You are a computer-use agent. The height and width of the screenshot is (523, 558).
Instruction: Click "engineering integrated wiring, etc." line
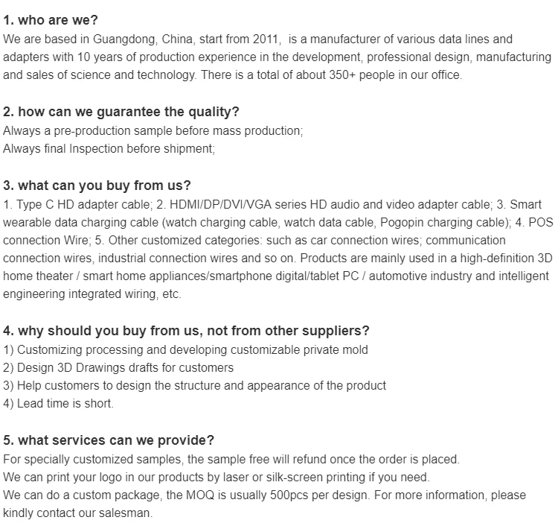[x=92, y=294]
